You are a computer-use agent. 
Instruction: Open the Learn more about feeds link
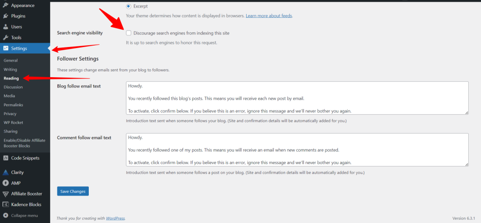tap(269, 16)
